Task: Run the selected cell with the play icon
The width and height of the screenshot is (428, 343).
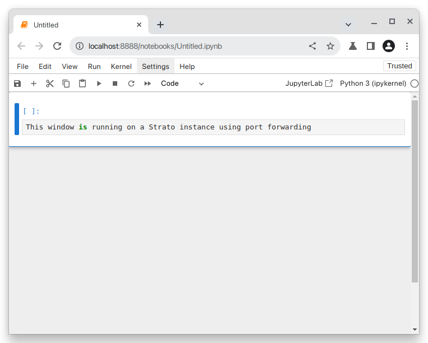Action: click(99, 84)
